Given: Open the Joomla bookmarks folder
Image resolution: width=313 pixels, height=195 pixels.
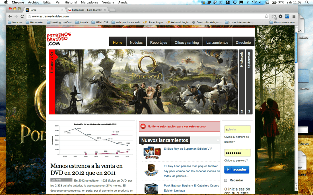Looking at the screenshot, I should 81,22.
